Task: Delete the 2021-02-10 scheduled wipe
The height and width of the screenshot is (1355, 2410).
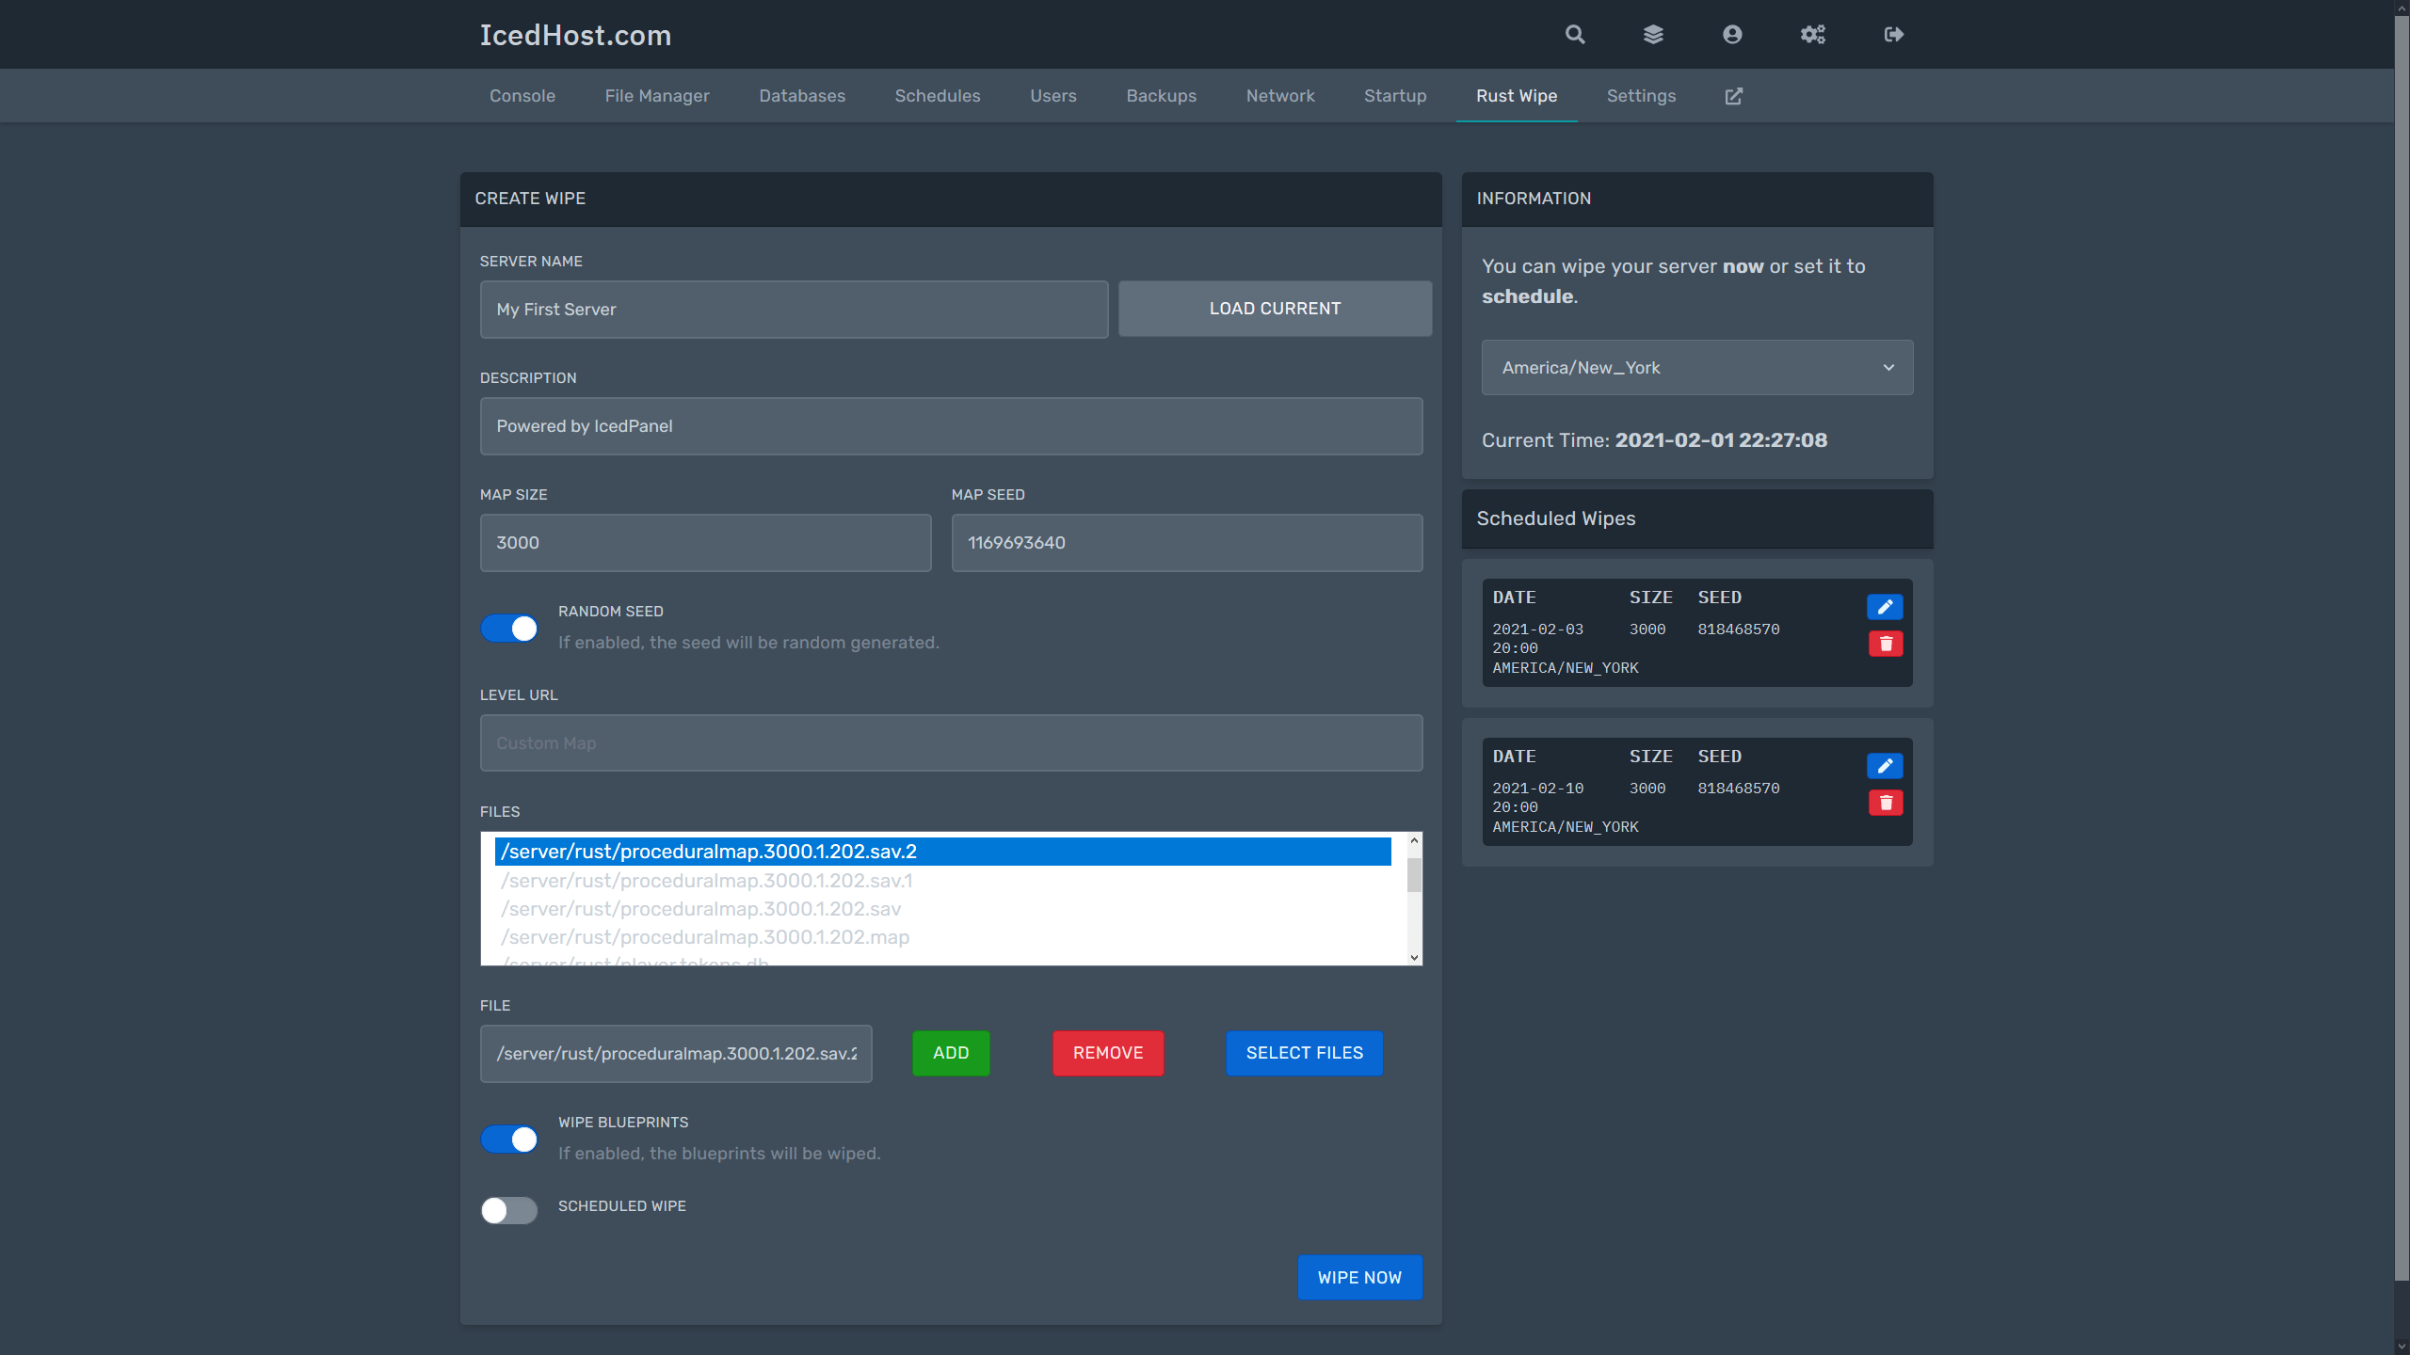Action: (1885, 803)
